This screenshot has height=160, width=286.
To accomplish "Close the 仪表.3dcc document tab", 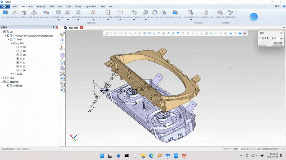I will point(81,28).
